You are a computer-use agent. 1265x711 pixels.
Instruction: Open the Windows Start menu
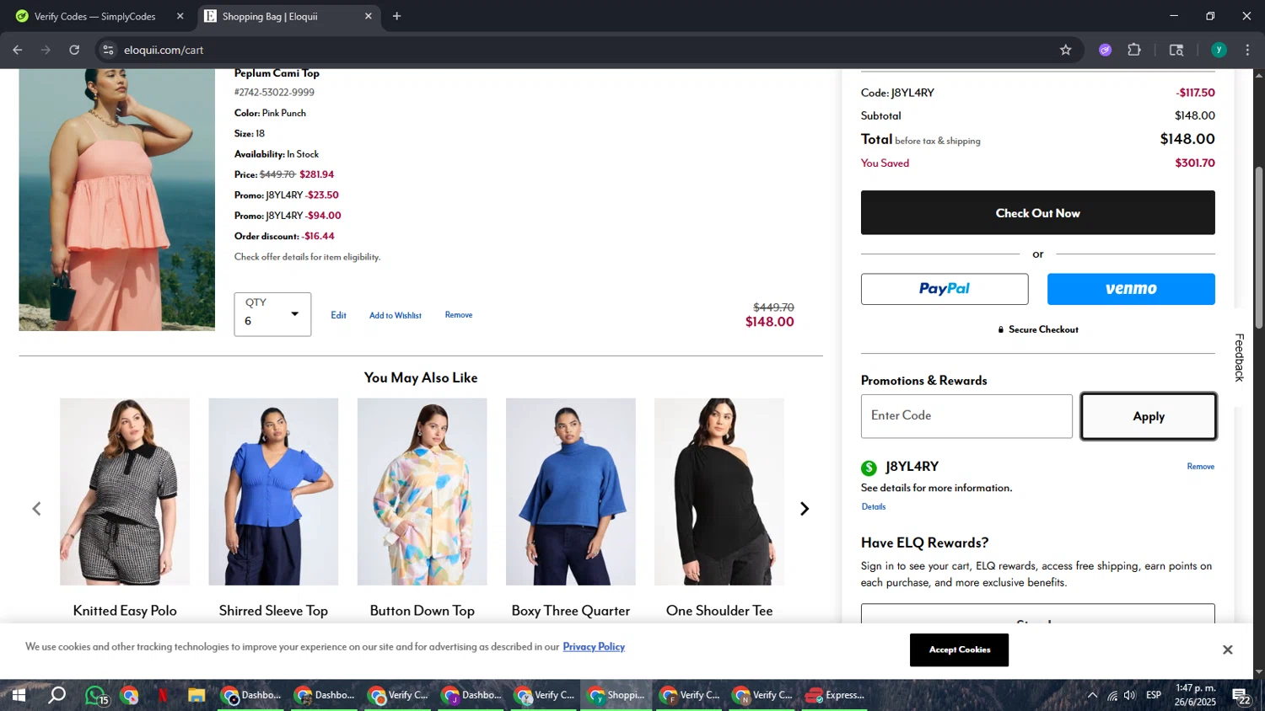(18, 695)
